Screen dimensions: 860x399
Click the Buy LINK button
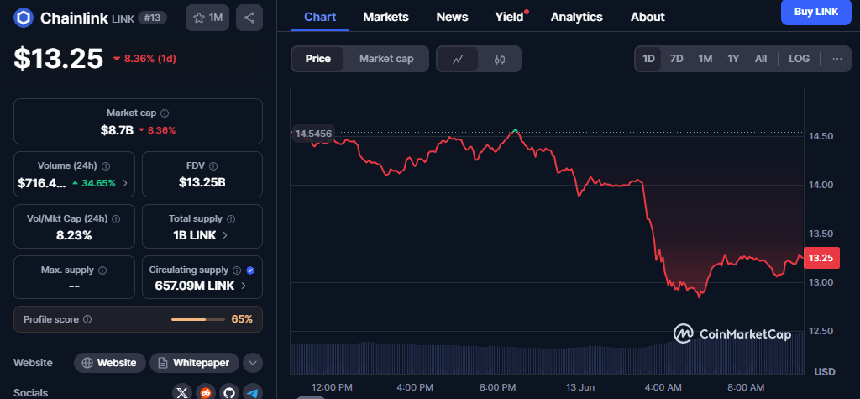[816, 12]
